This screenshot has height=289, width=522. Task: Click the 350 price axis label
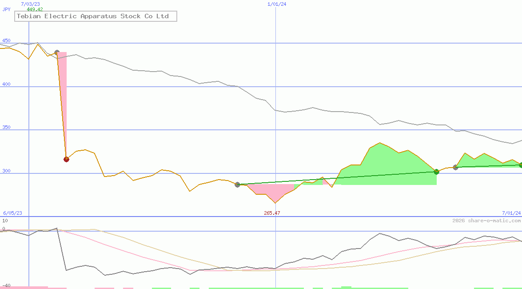(x=6, y=127)
